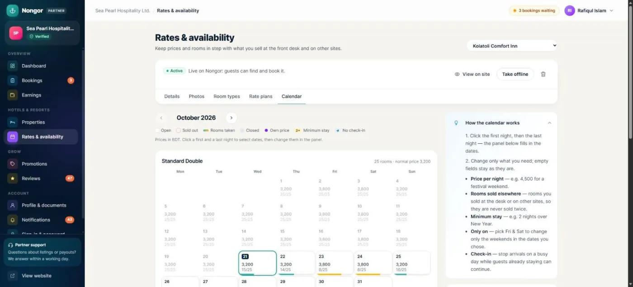Open Bookings in the sidebar
Image resolution: width=633 pixels, height=287 pixels.
point(41,80)
